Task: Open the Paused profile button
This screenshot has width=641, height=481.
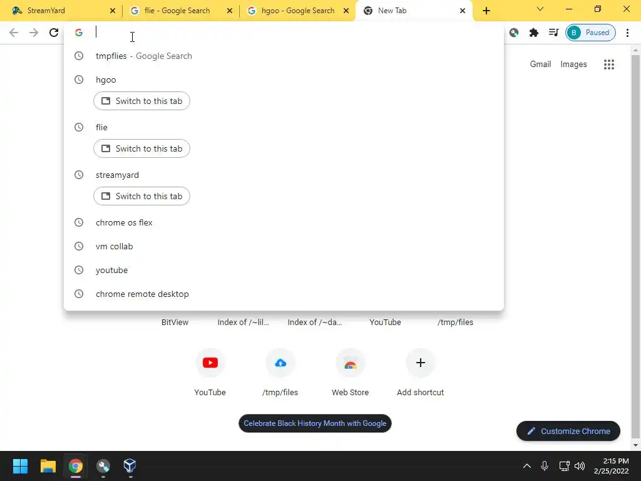Action: click(x=590, y=33)
